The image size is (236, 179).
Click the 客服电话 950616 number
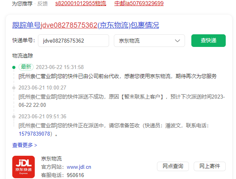point(76,175)
